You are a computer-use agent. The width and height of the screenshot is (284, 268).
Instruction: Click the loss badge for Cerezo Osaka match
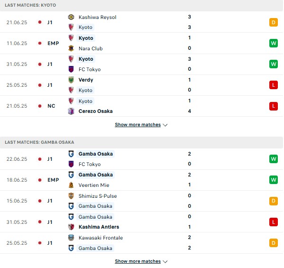coord(274,106)
